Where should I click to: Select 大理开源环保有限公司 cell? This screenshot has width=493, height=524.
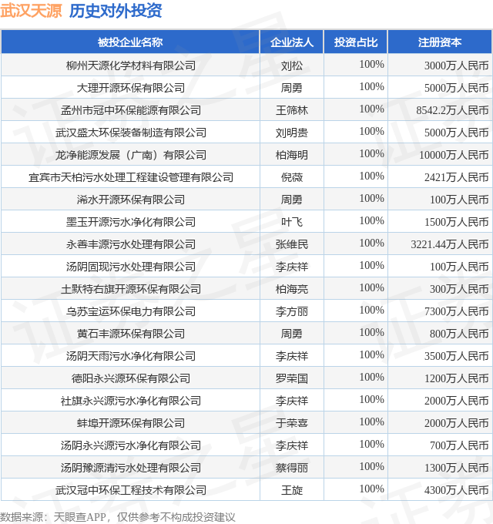click(x=131, y=88)
